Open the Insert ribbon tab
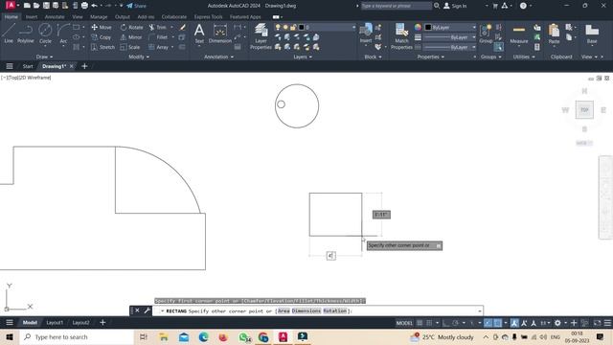Screen dimensions: 613x345 (x=32, y=17)
